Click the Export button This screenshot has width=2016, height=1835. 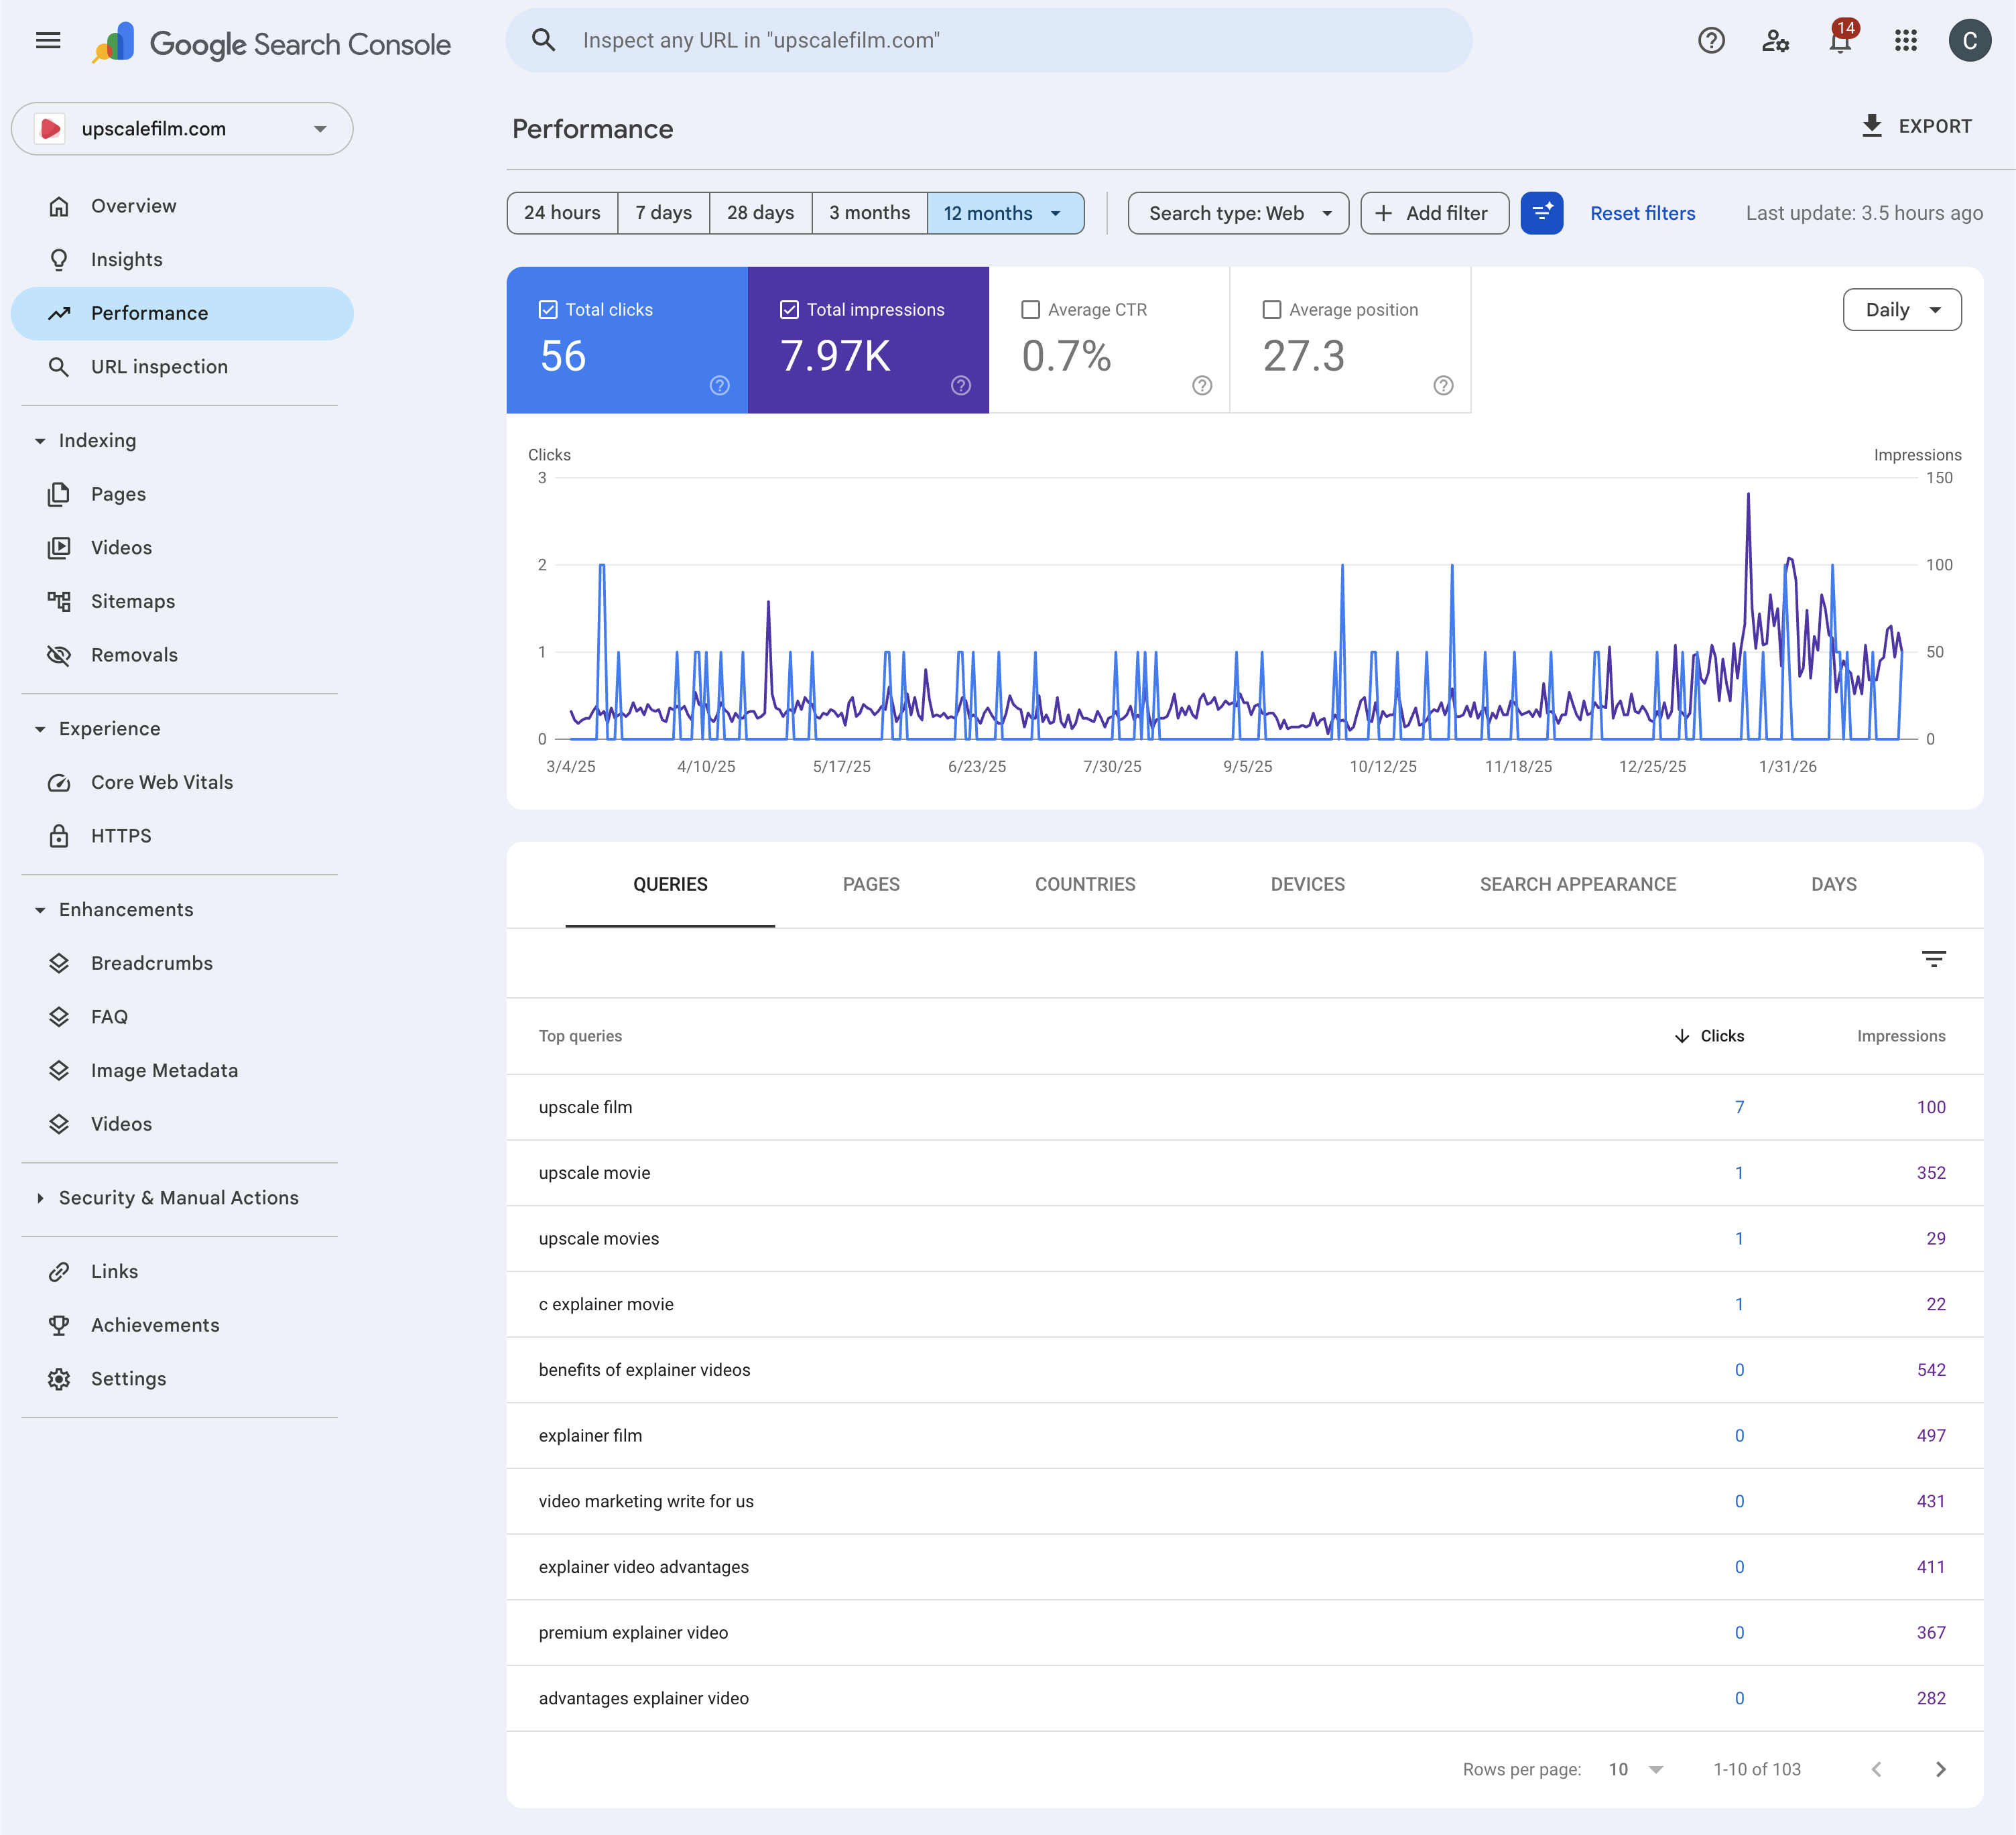(1916, 127)
